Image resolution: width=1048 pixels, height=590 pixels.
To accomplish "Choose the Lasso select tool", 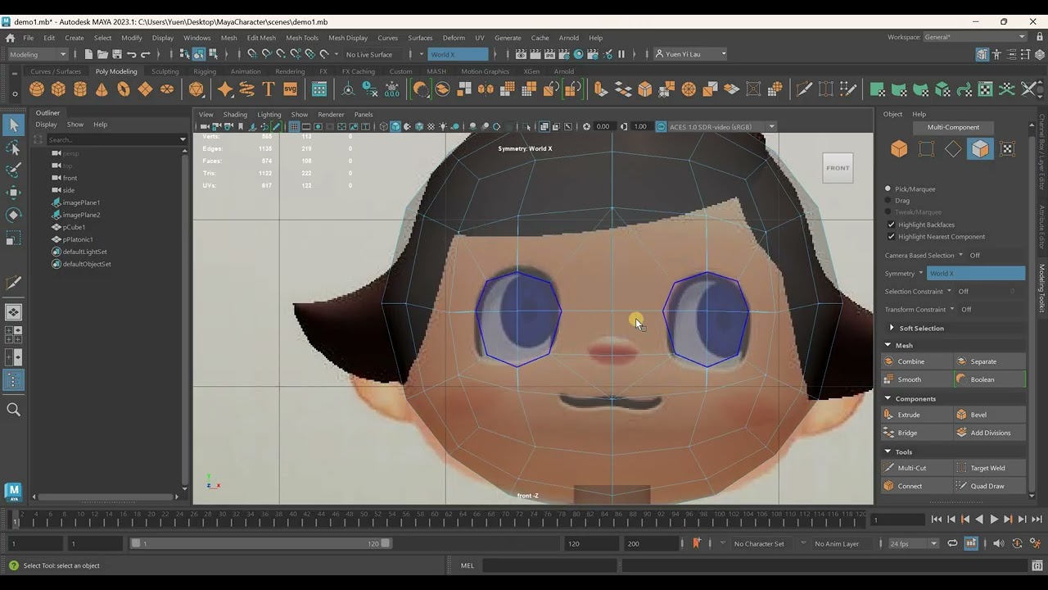I will (x=13, y=147).
